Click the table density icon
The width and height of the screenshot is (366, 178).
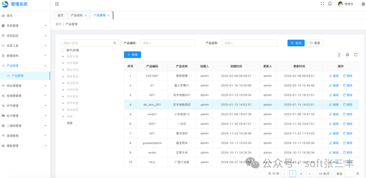(339, 55)
